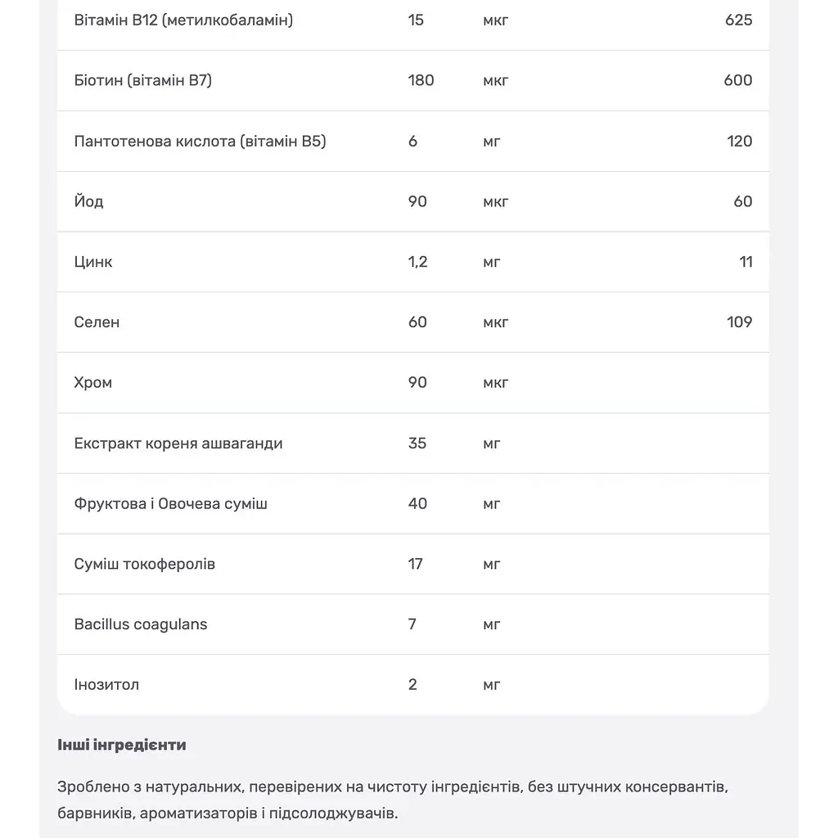
Task: Click the 625 daily value for B12
Action: [x=739, y=20]
